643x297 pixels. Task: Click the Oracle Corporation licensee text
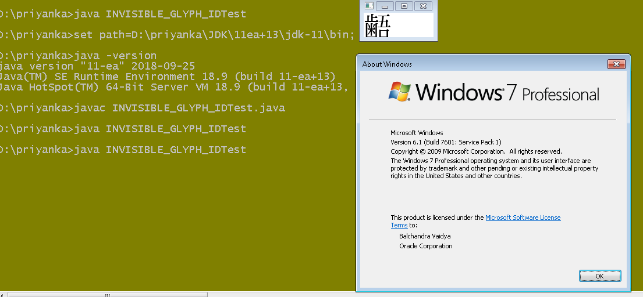[x=425, y=246]
